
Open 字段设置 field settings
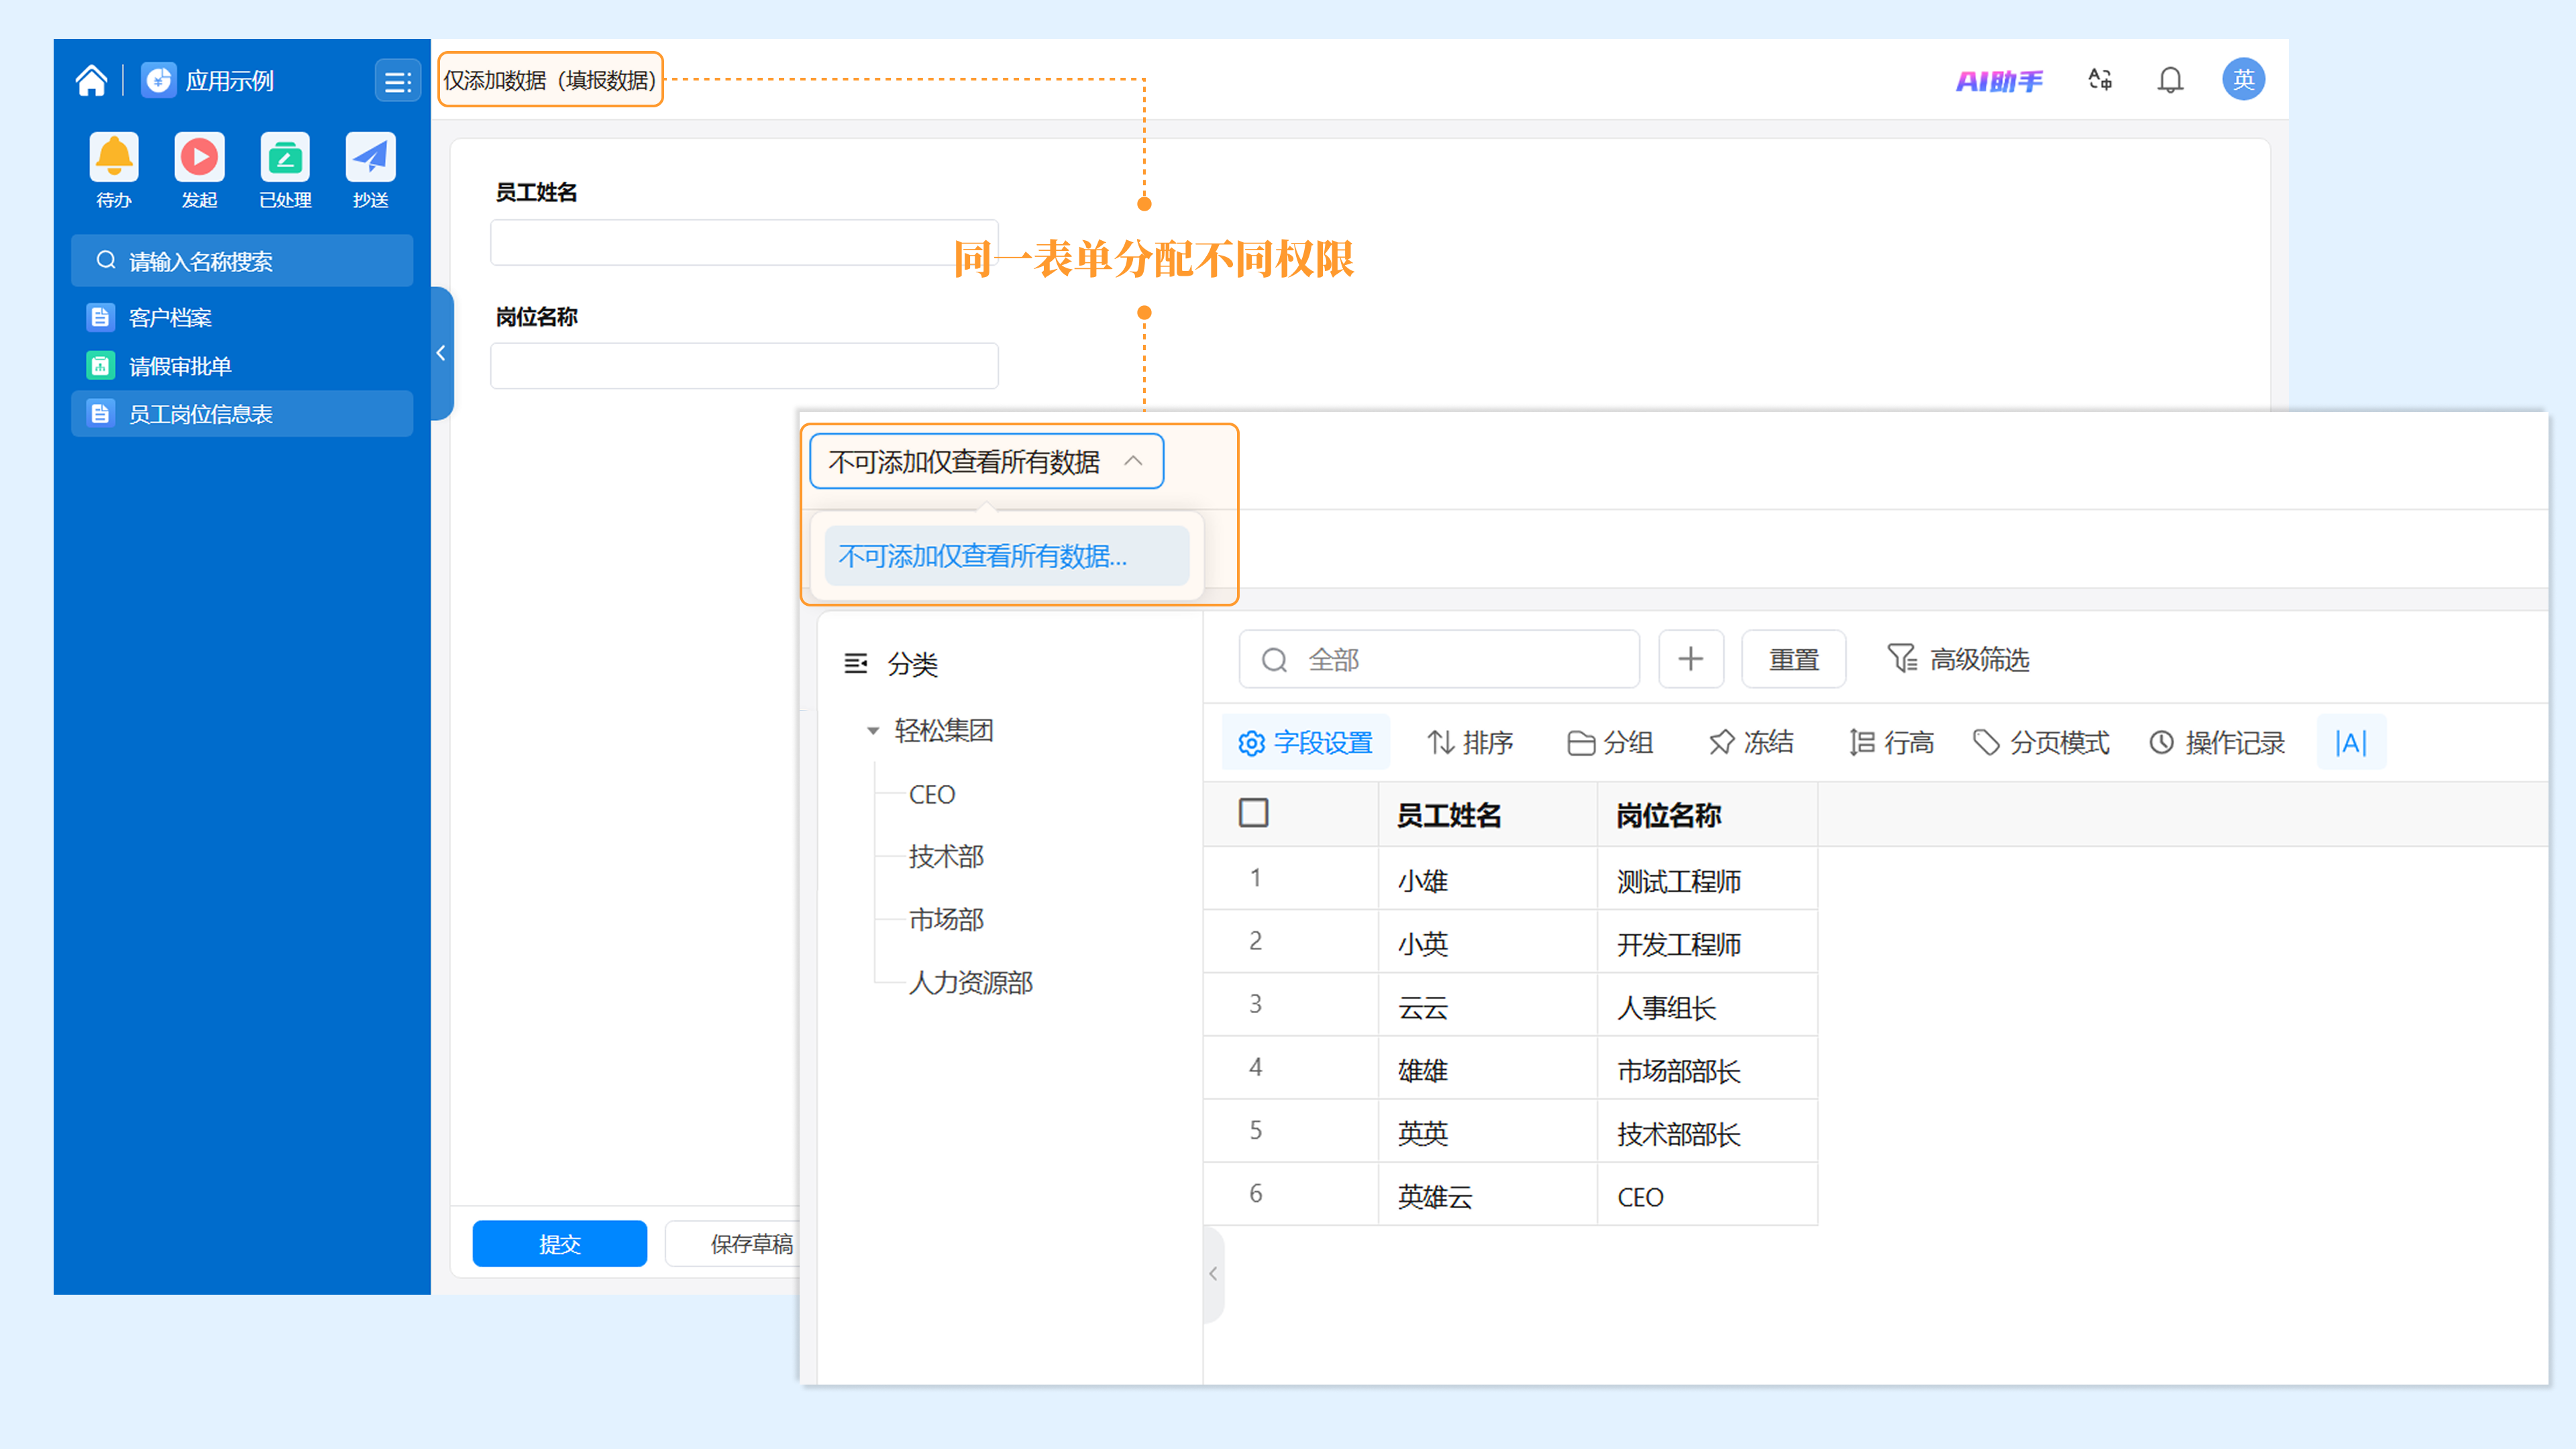click(1305, 743)
